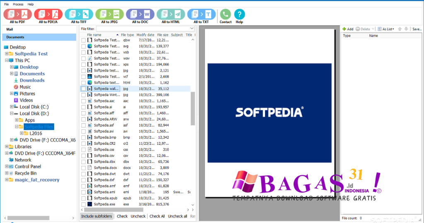Toggle the Include subfolders button
Image resolution: width=424 pixels, height=223 pixels.
[96, 216]
